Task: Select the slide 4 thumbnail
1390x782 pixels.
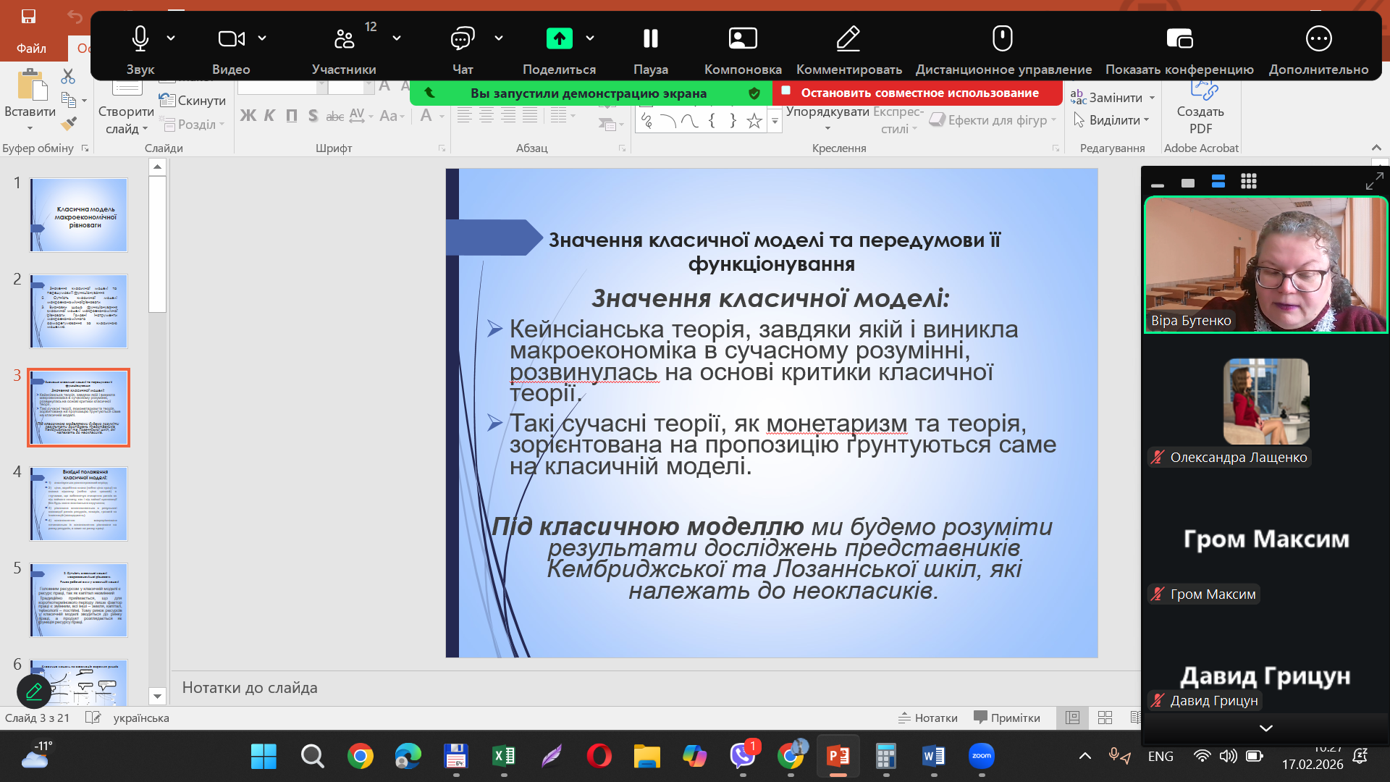Action: pyautogui.click(x=79, y=504)
